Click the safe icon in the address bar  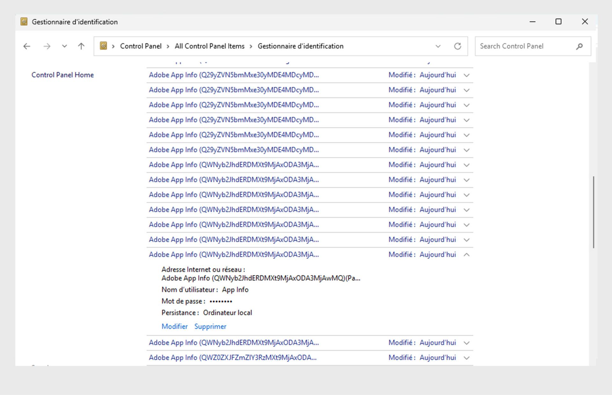coord(103,46)
